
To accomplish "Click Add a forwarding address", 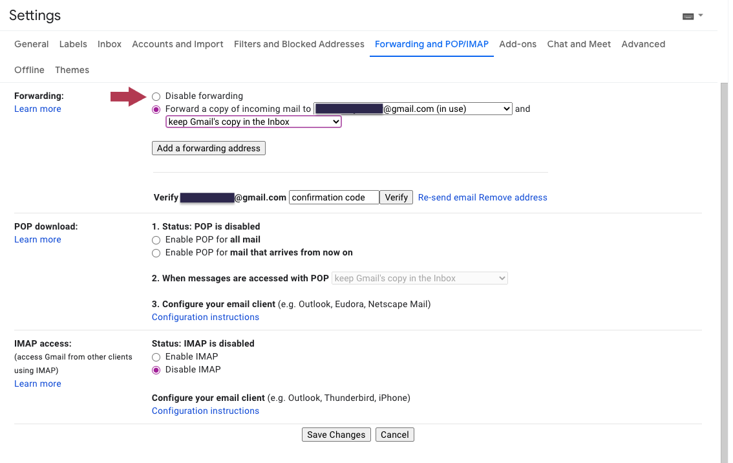I will (x=208, y=148).
